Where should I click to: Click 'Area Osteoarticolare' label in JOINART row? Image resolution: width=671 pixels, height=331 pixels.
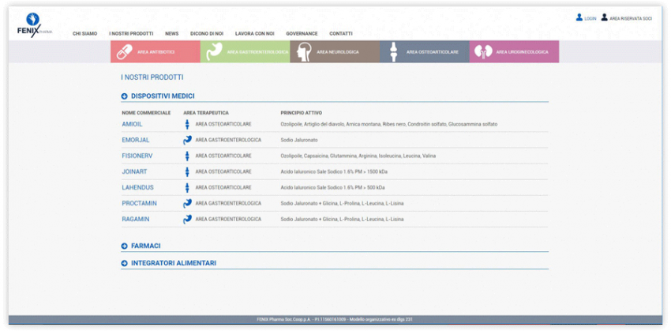pyautogui.click(x=223, y=171)
